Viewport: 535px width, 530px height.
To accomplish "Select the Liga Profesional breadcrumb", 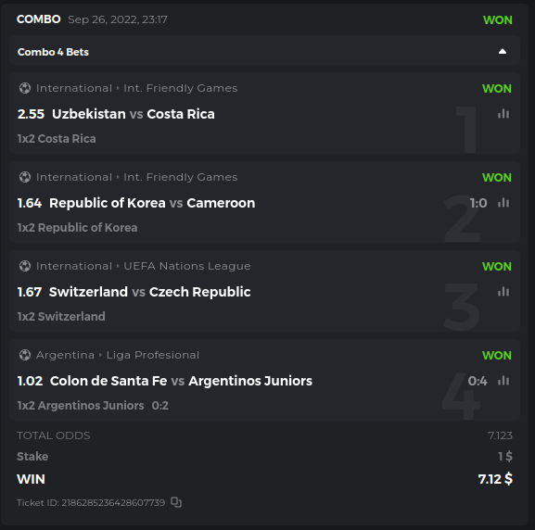I will (x=153, y=355).
